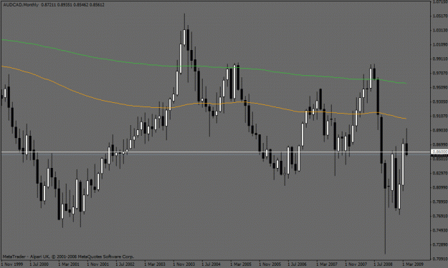Click the 1 Nov 2001 date label
448x268 pixels.
click(97, 264)
